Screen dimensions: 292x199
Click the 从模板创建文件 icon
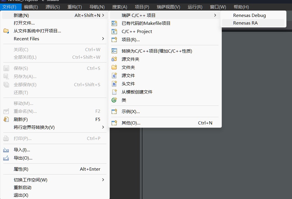pyautogui.click(x=114, y=92)
